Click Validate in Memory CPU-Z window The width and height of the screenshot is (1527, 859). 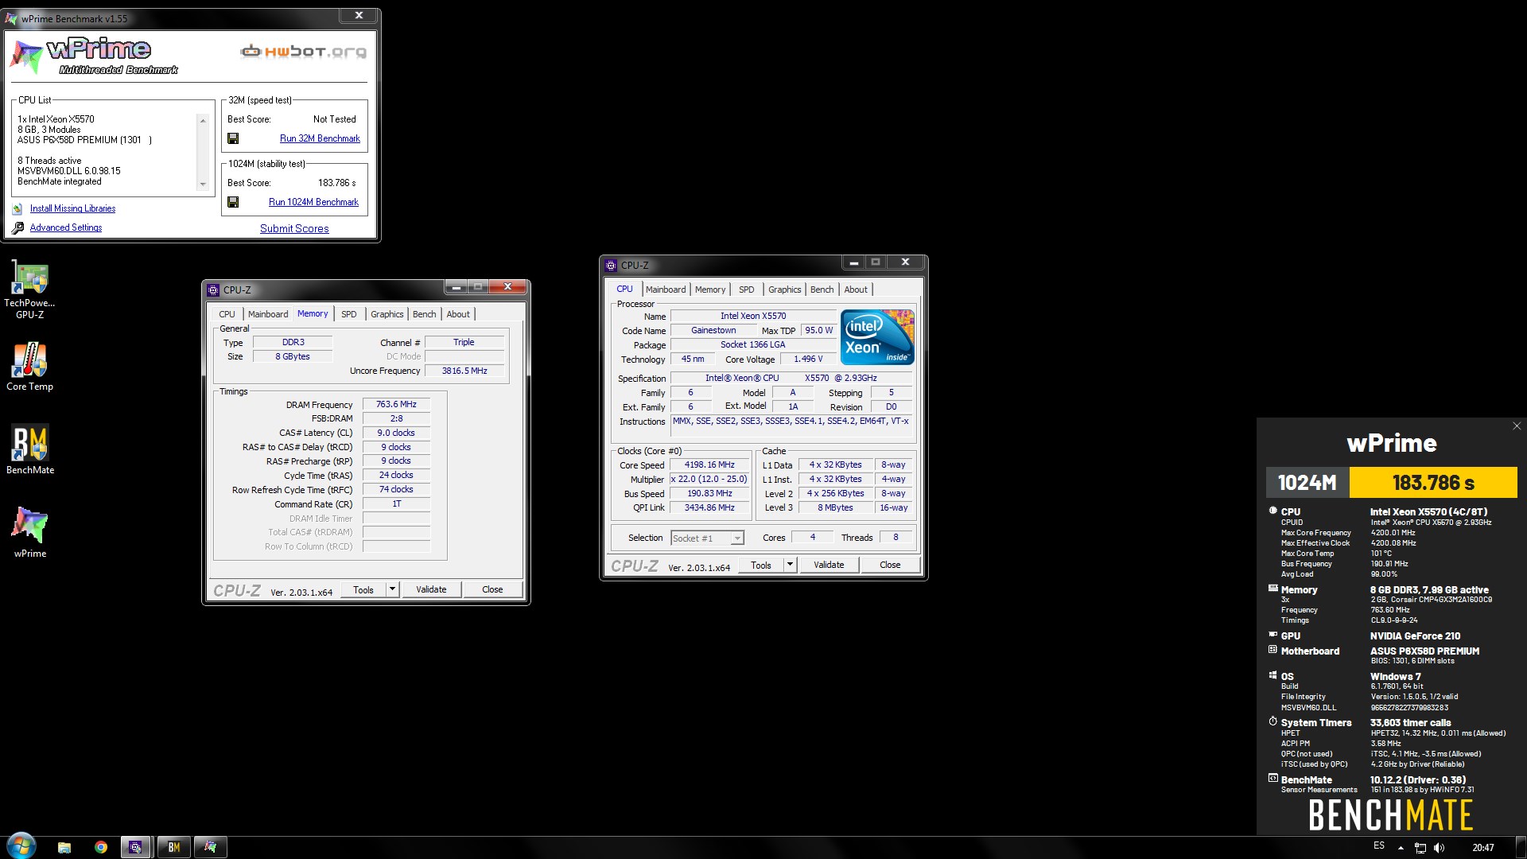pyautogui.click(x=431, y=589)
